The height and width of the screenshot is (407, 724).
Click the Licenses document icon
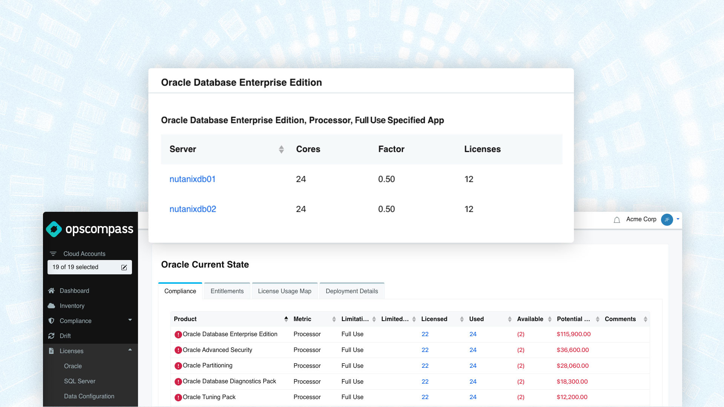[x=52, y=351]
